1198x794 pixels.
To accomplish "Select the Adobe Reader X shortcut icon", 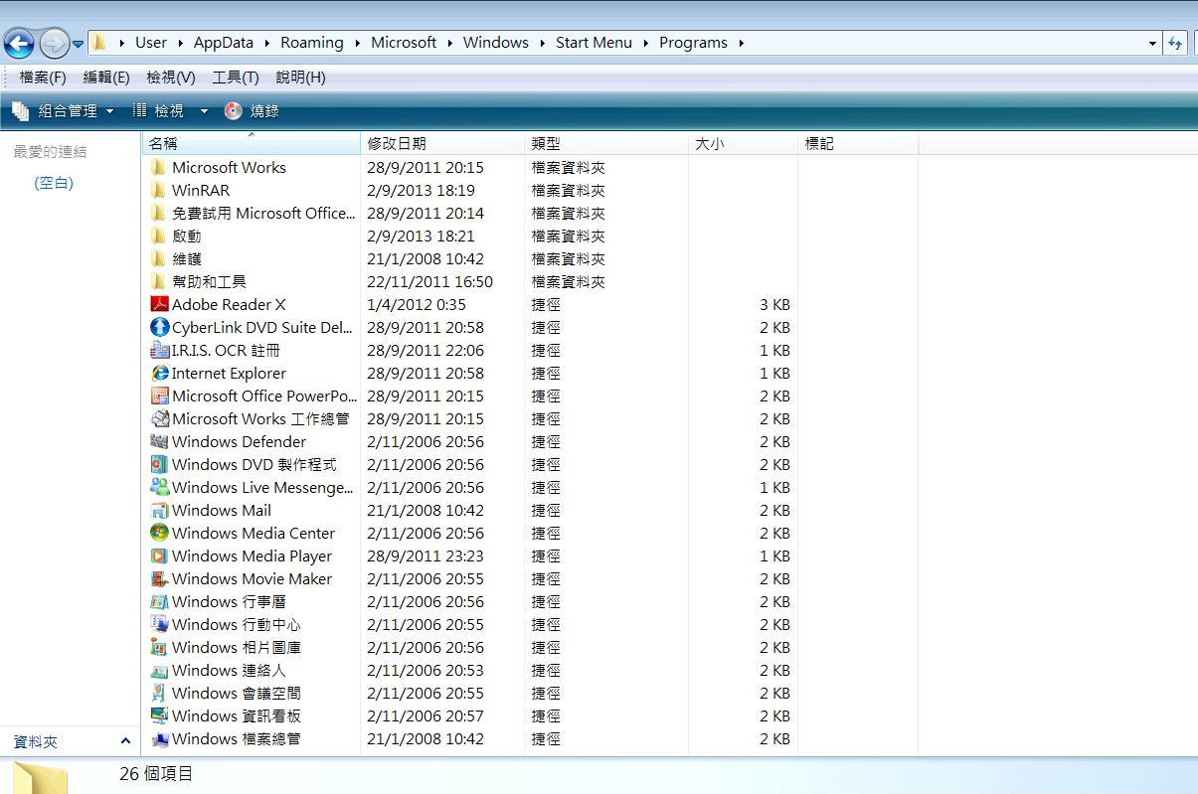I will click(159, 304).
